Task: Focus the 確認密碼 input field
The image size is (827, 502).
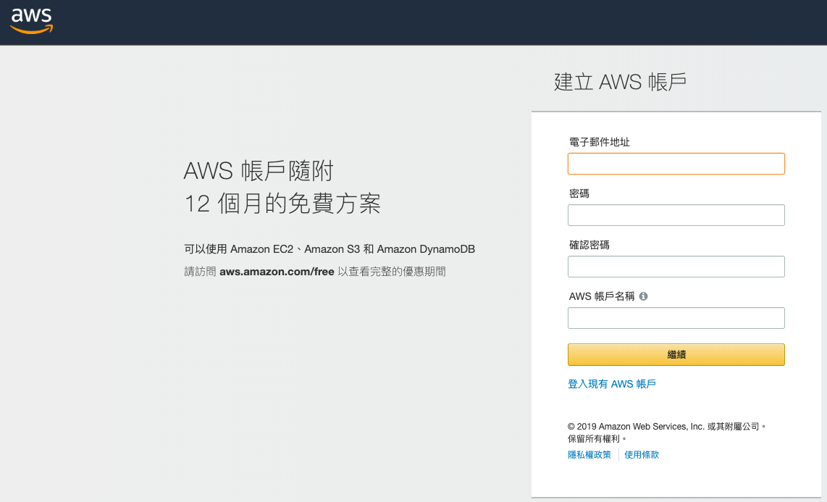Action: [x=676, y=267]
